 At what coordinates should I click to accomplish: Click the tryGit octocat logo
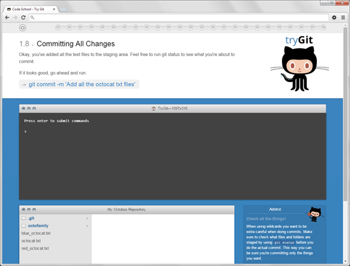tap(299, 64)
